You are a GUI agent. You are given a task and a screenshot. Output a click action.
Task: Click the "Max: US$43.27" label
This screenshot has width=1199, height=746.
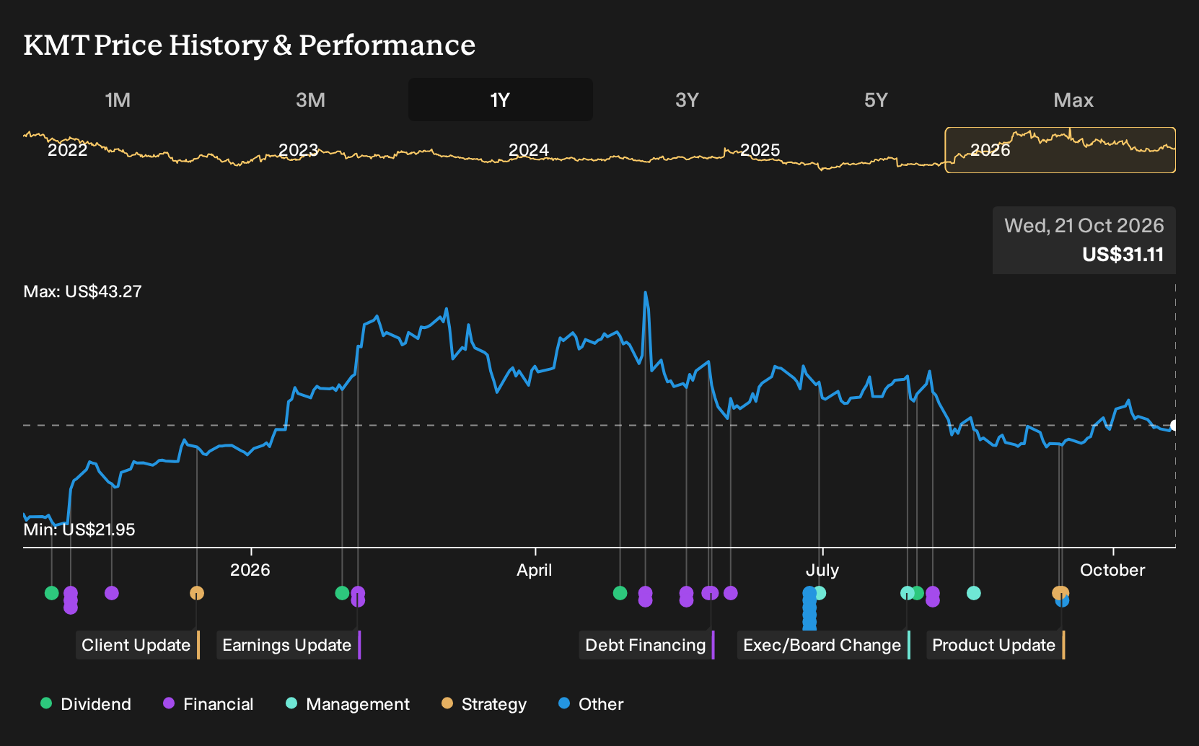point(83,291)
